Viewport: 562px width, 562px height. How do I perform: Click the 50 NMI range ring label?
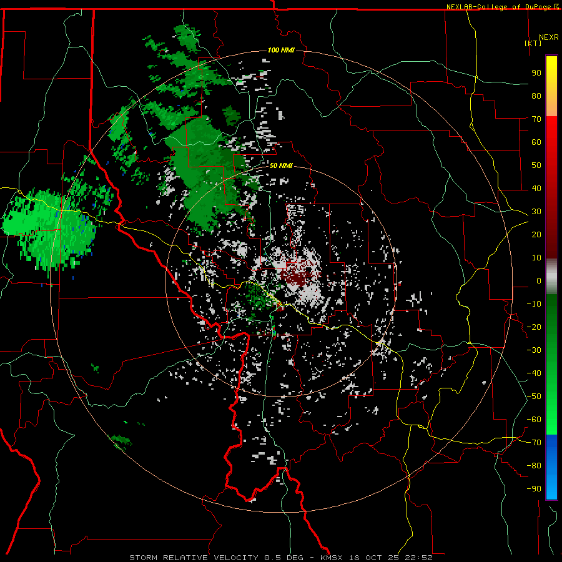(281, 165)
